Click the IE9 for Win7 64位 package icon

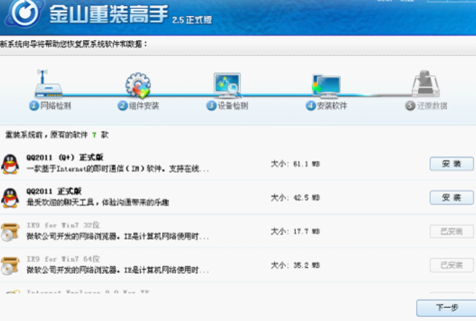tap(10, 266)
